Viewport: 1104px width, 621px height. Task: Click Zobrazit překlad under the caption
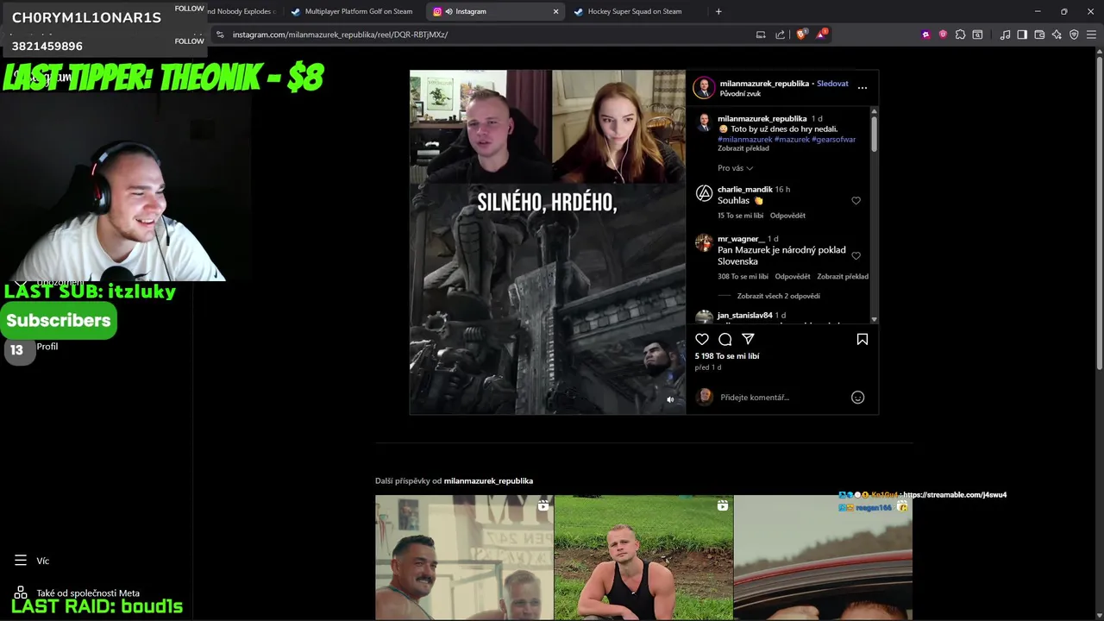tap(743, 148)
